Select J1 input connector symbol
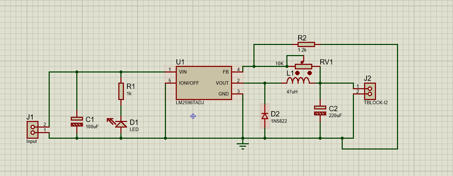Image resolution: width=453 pixels, height=176 pixels. click(x=32, y=130)
